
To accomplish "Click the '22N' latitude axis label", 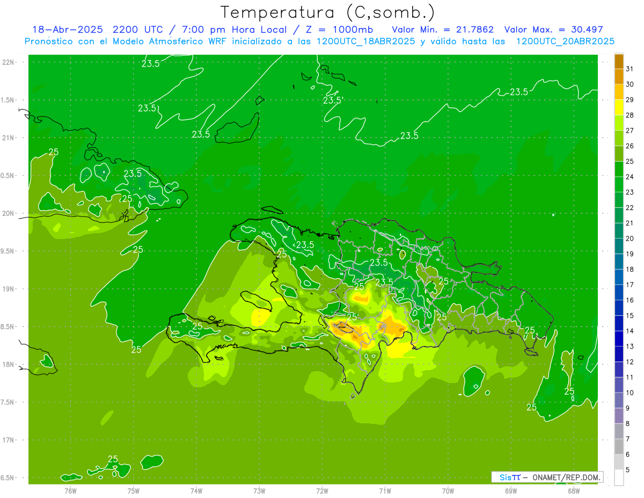I will point(8,62).
